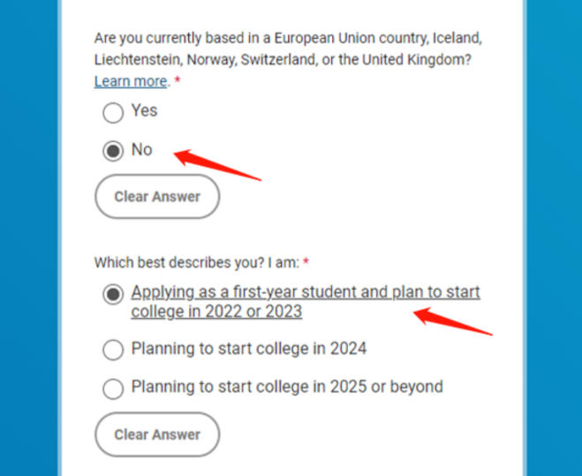Select the "Yes" radio button circle
Image resolution: width=582 pixels, height=476 pixels.
tap(113, 113)
